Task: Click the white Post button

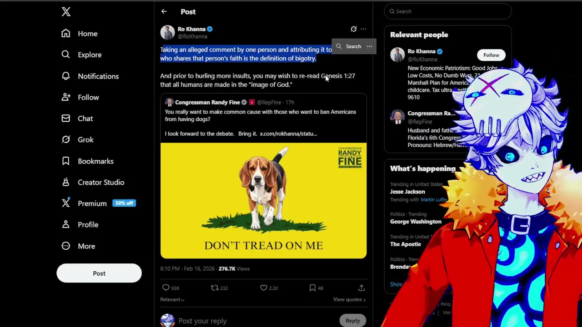Action: click(x=99, y=273)
